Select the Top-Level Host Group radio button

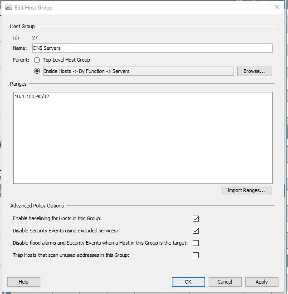37,60
